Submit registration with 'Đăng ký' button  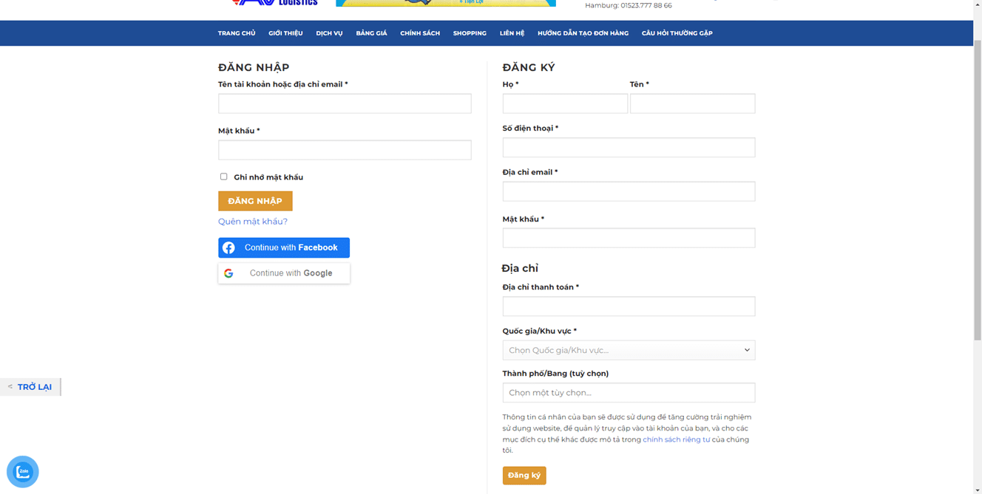click(524, 476)
